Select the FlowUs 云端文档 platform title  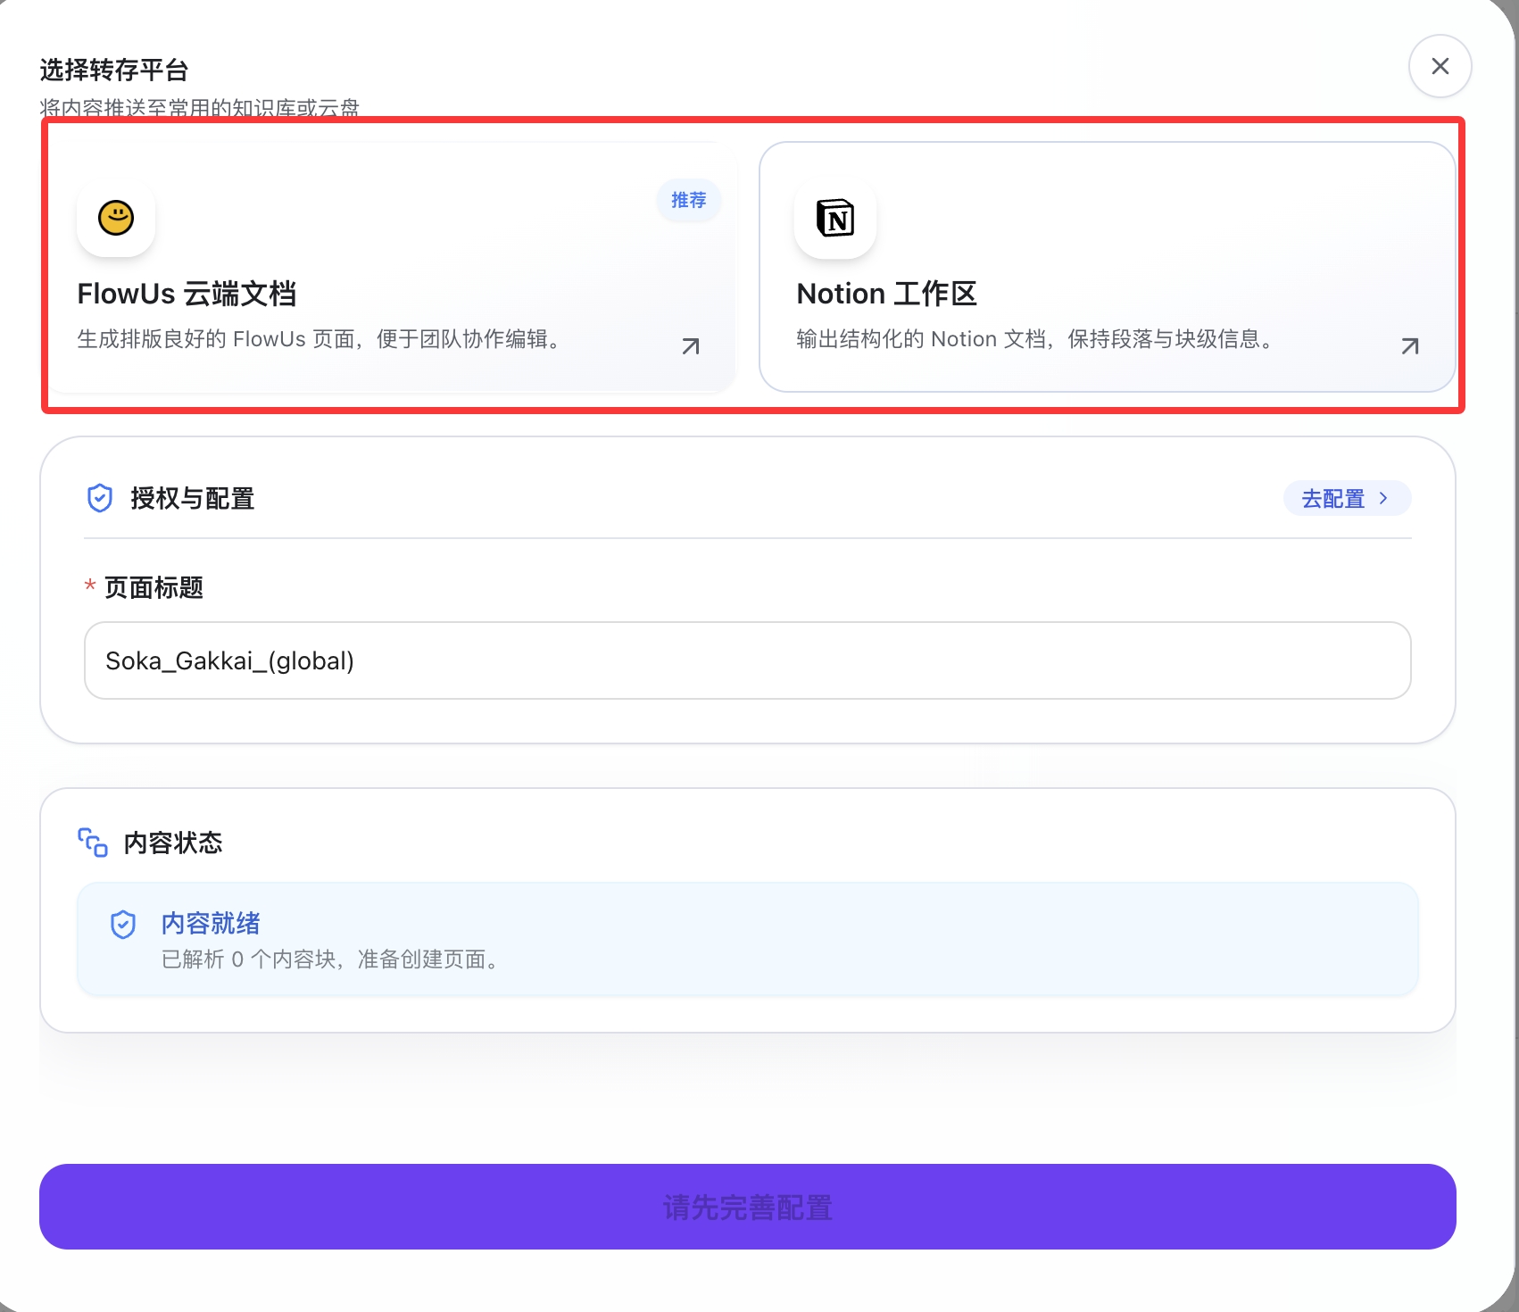coord(187,294)
